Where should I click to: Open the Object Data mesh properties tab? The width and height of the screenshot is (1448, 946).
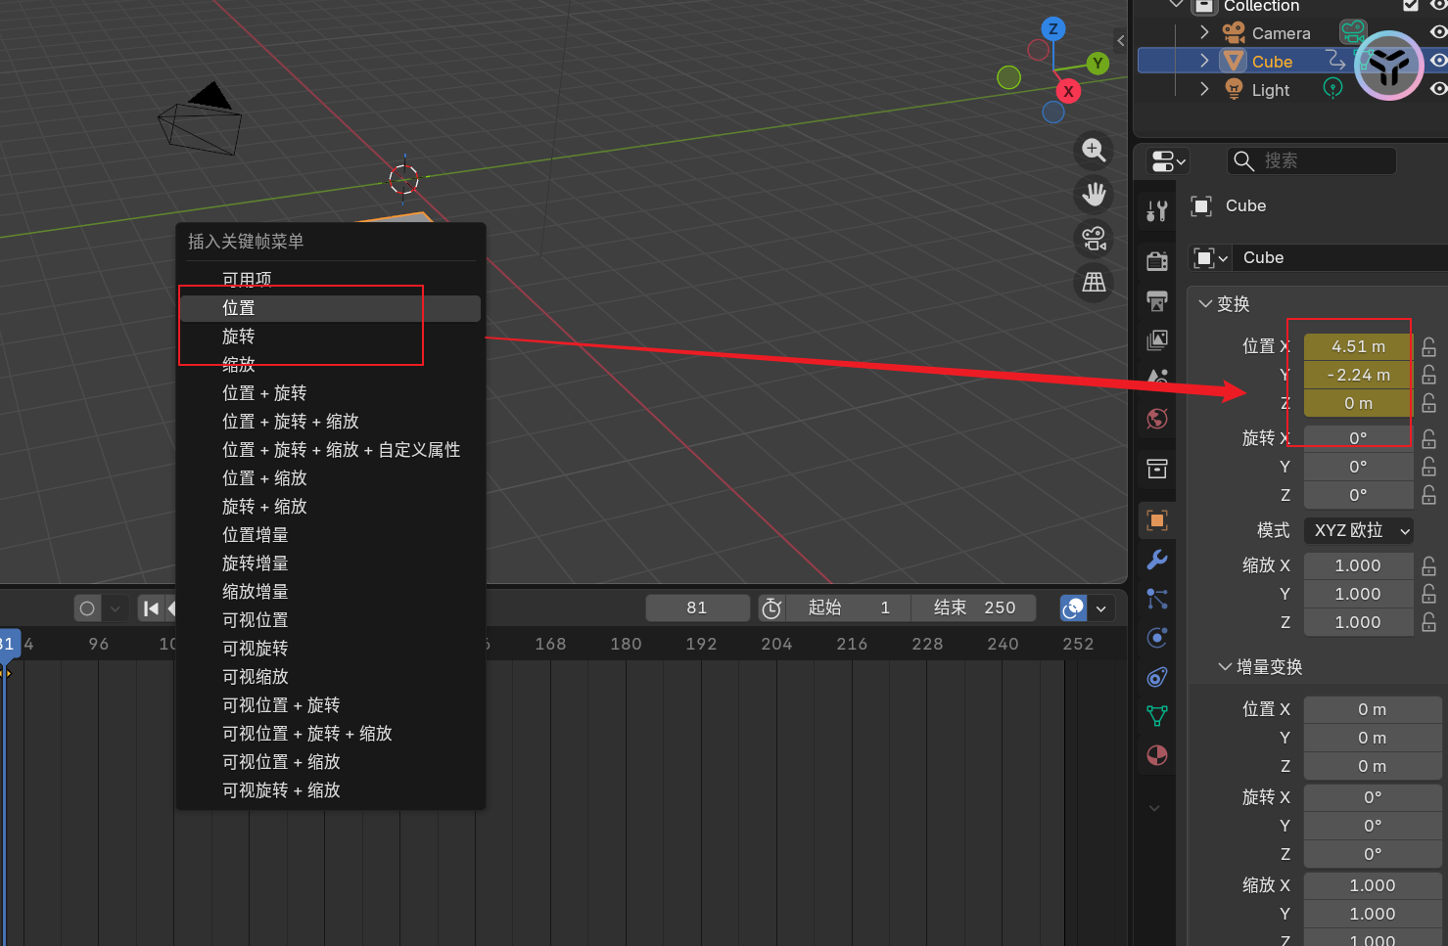point(1157,716)
